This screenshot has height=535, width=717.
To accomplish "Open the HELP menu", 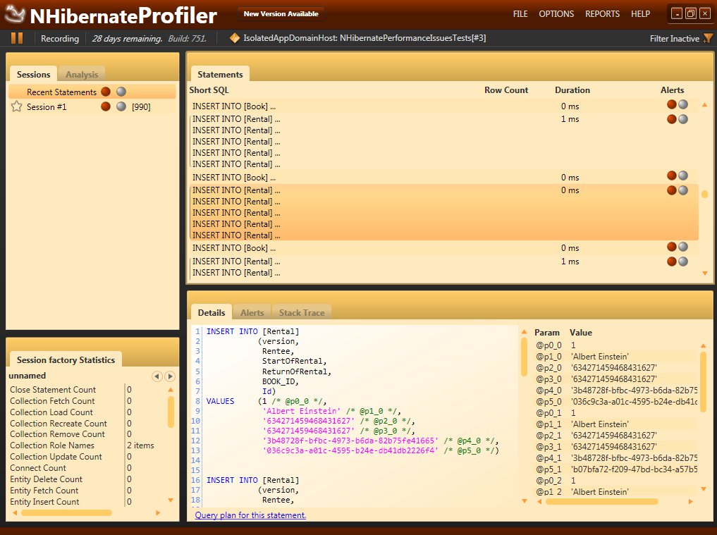I will [640, 13].
